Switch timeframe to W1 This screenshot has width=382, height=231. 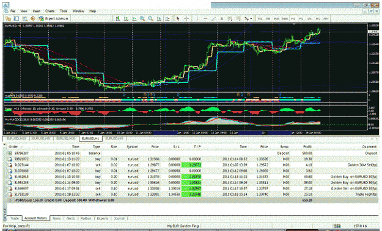pos(318,18)
